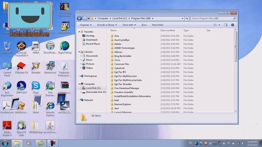The image size is (262, 147).
Task: Sort by the Type column header
Action: click(x=186, y=31)
